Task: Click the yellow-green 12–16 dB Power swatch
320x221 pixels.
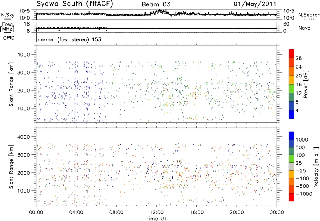Action: click(292, 89)
